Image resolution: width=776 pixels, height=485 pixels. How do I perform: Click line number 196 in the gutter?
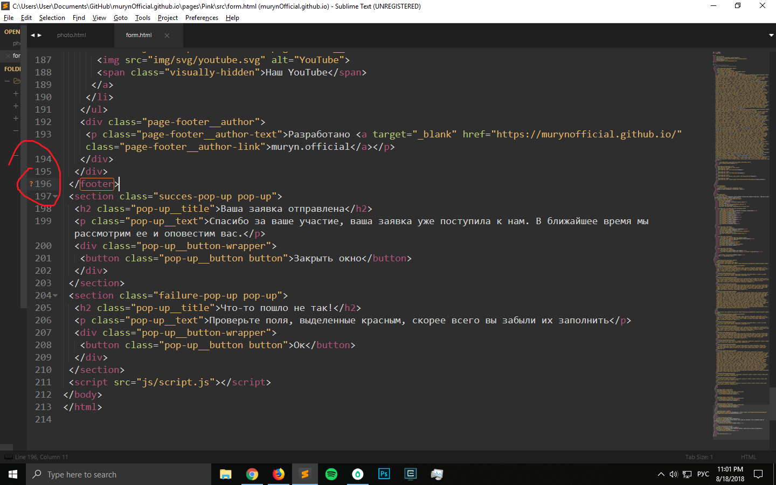point(43,184)
